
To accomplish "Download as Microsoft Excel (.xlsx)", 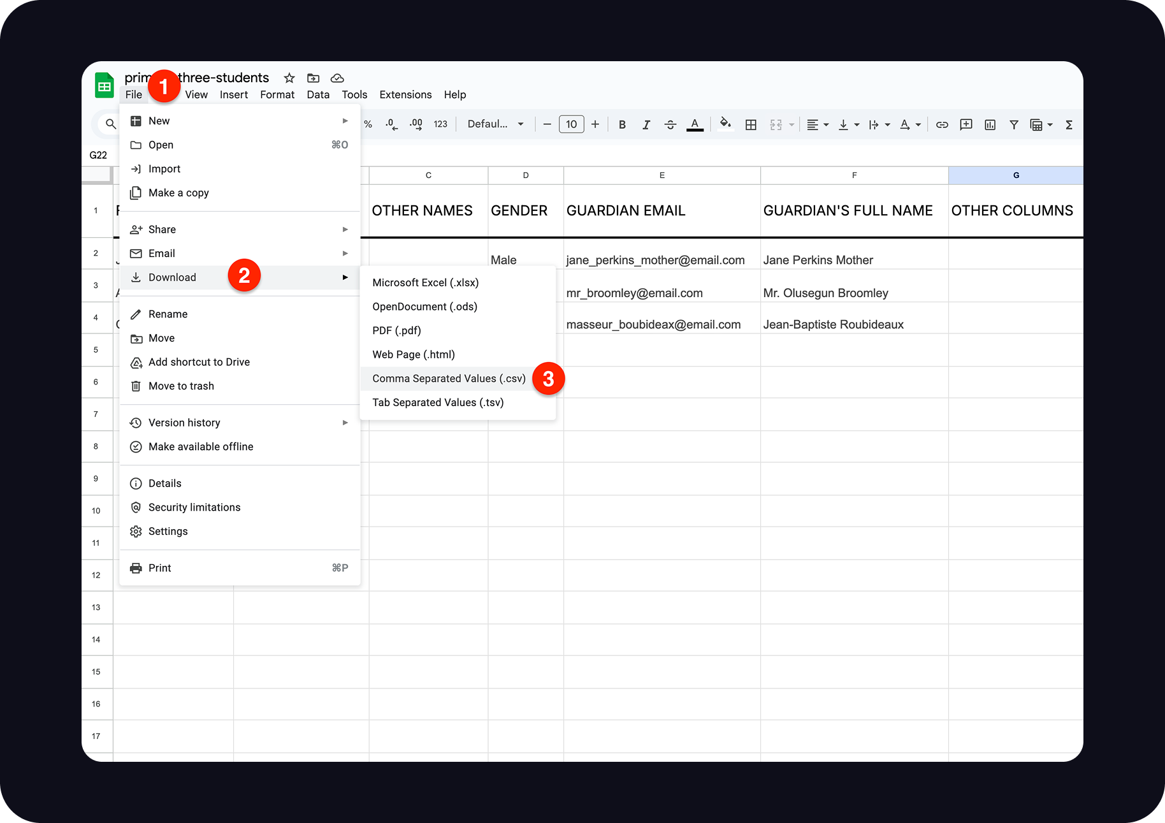I will (x=458, y=282).
